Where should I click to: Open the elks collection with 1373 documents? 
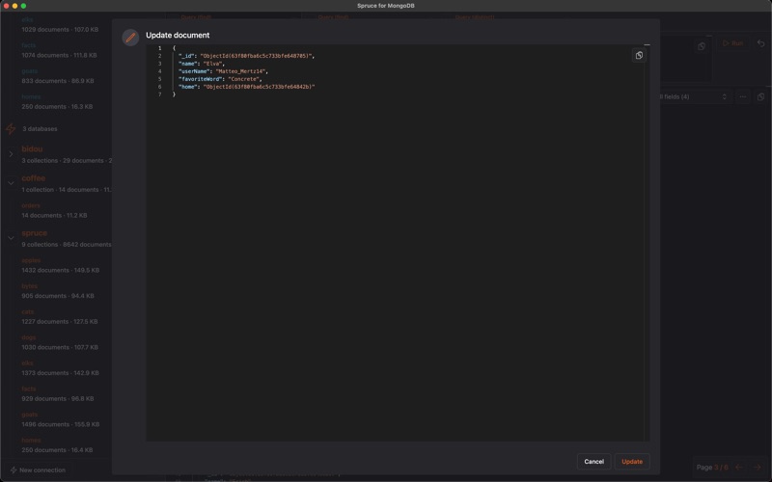pyautogui.click(x=27, y=363)
